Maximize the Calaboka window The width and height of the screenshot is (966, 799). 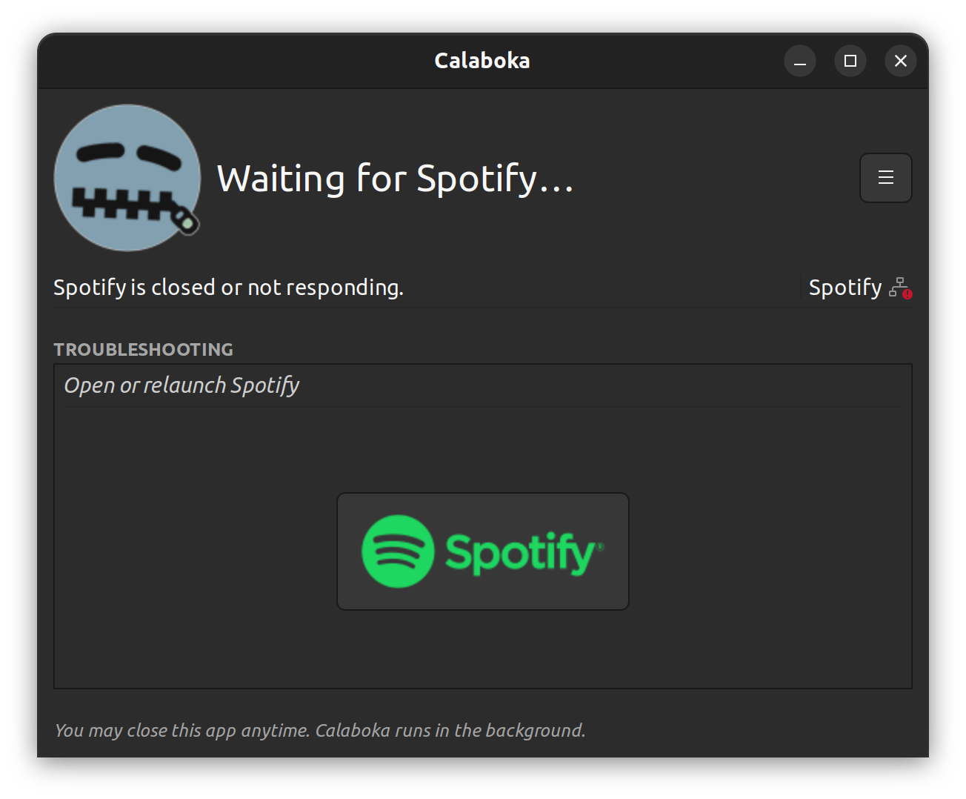click(x=850, y=61)
